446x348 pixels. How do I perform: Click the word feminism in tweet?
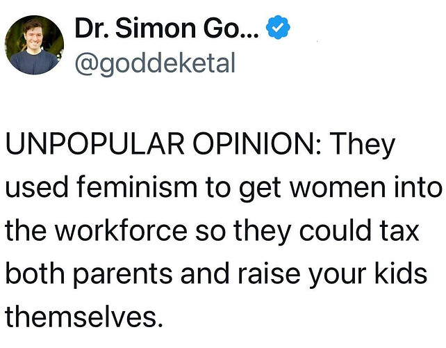(x=137, y=187)
